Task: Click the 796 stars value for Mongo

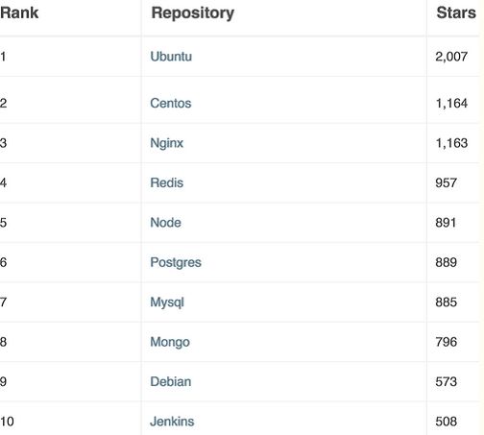Action: pos(446,342)
